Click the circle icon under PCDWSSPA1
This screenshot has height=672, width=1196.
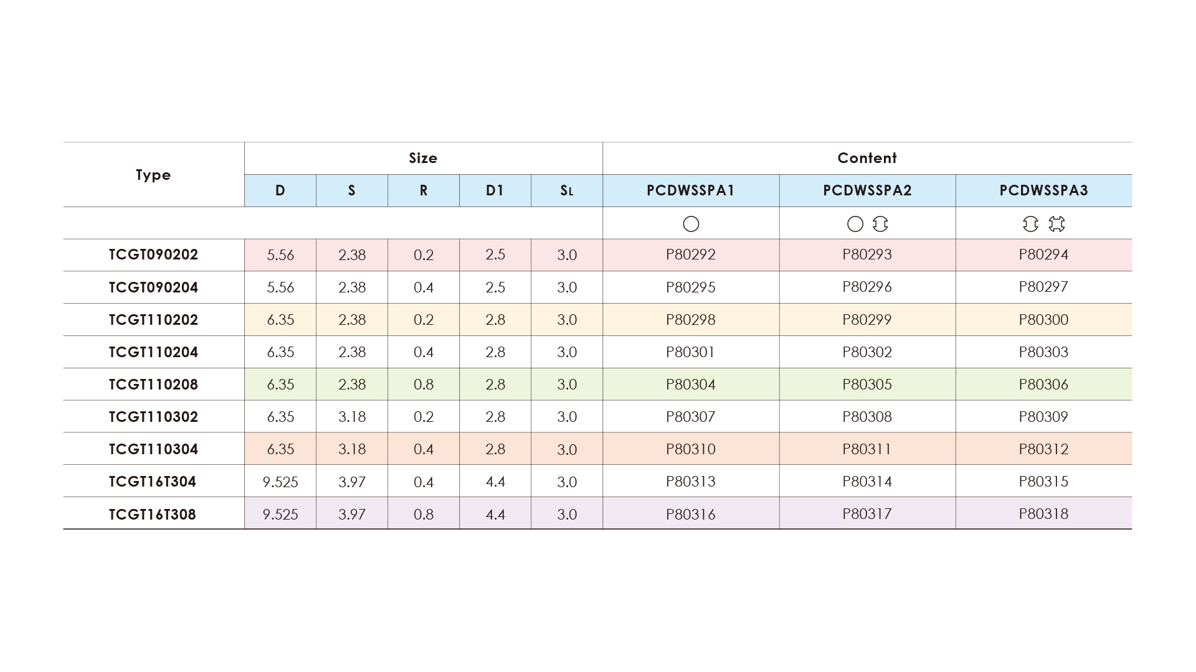[691, 224]
